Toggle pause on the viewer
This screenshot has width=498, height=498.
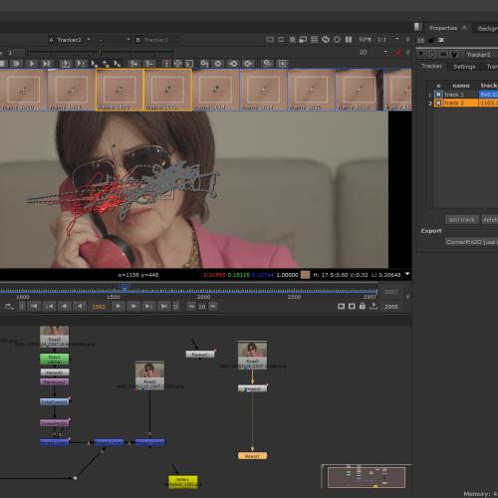pyautogui.click(x=349, y=40)
